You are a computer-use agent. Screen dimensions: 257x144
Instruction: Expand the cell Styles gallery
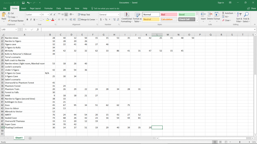point(197,20)
